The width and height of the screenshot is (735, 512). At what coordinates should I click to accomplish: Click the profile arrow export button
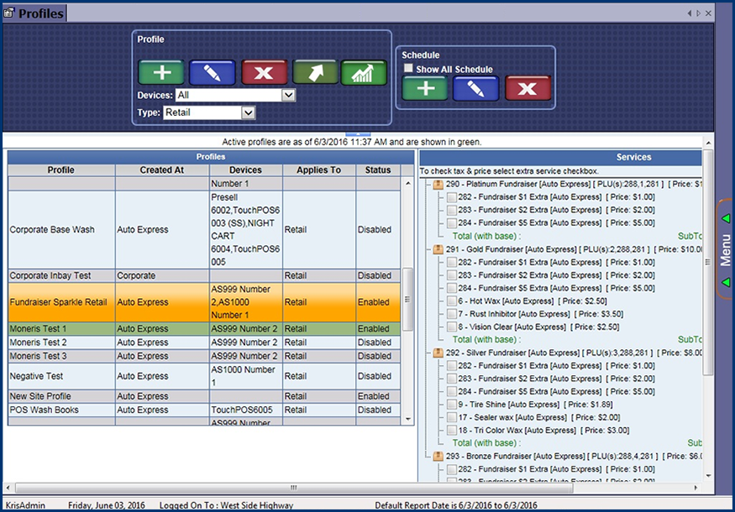coord(315,73)
